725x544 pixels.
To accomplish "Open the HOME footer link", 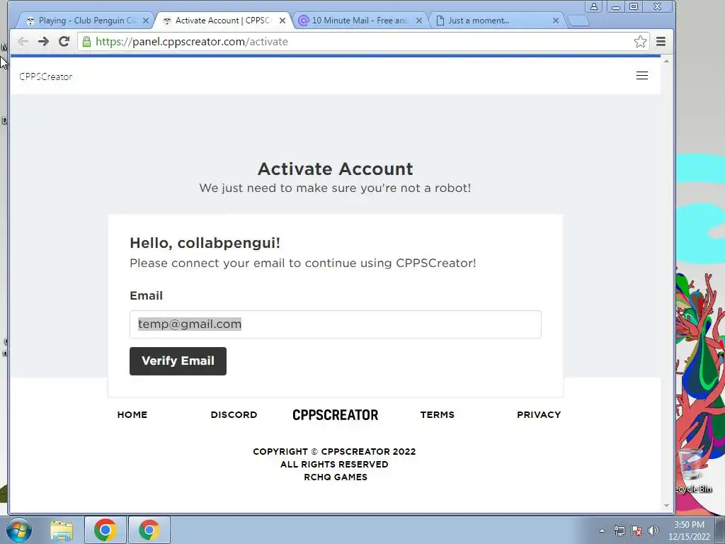I will coord(132,415).
